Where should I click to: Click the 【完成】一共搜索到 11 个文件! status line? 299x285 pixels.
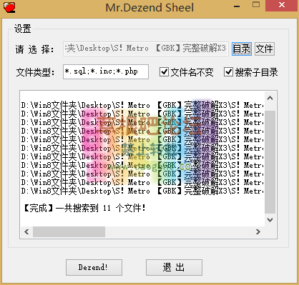click(x=84, y=208)
